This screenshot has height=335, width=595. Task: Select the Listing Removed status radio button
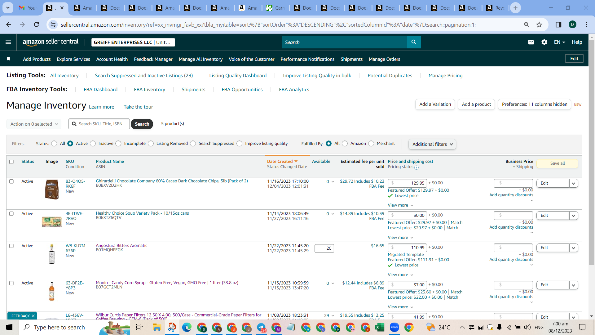pos(151,144)
